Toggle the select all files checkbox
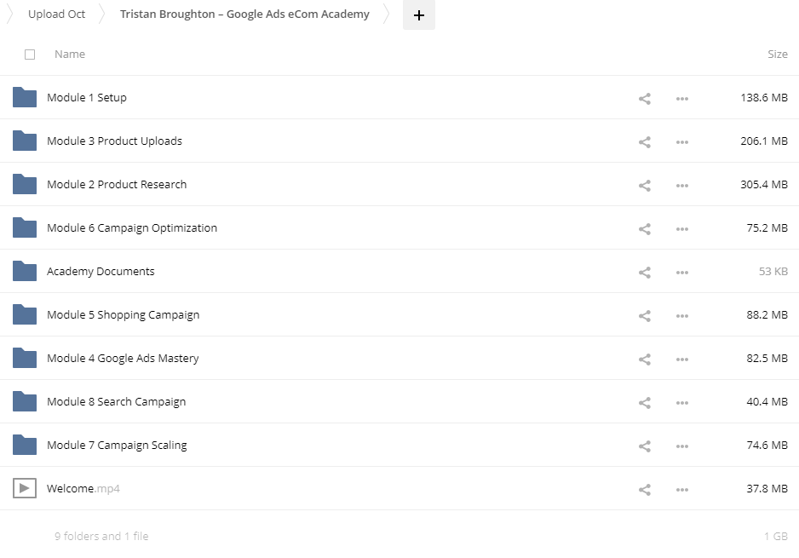This screenshot has width=799, height=558. pos(30,55)
